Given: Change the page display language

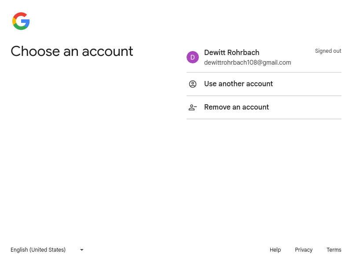Looking at the screenshot, I should pyautogui.click(x=47, y=250).
